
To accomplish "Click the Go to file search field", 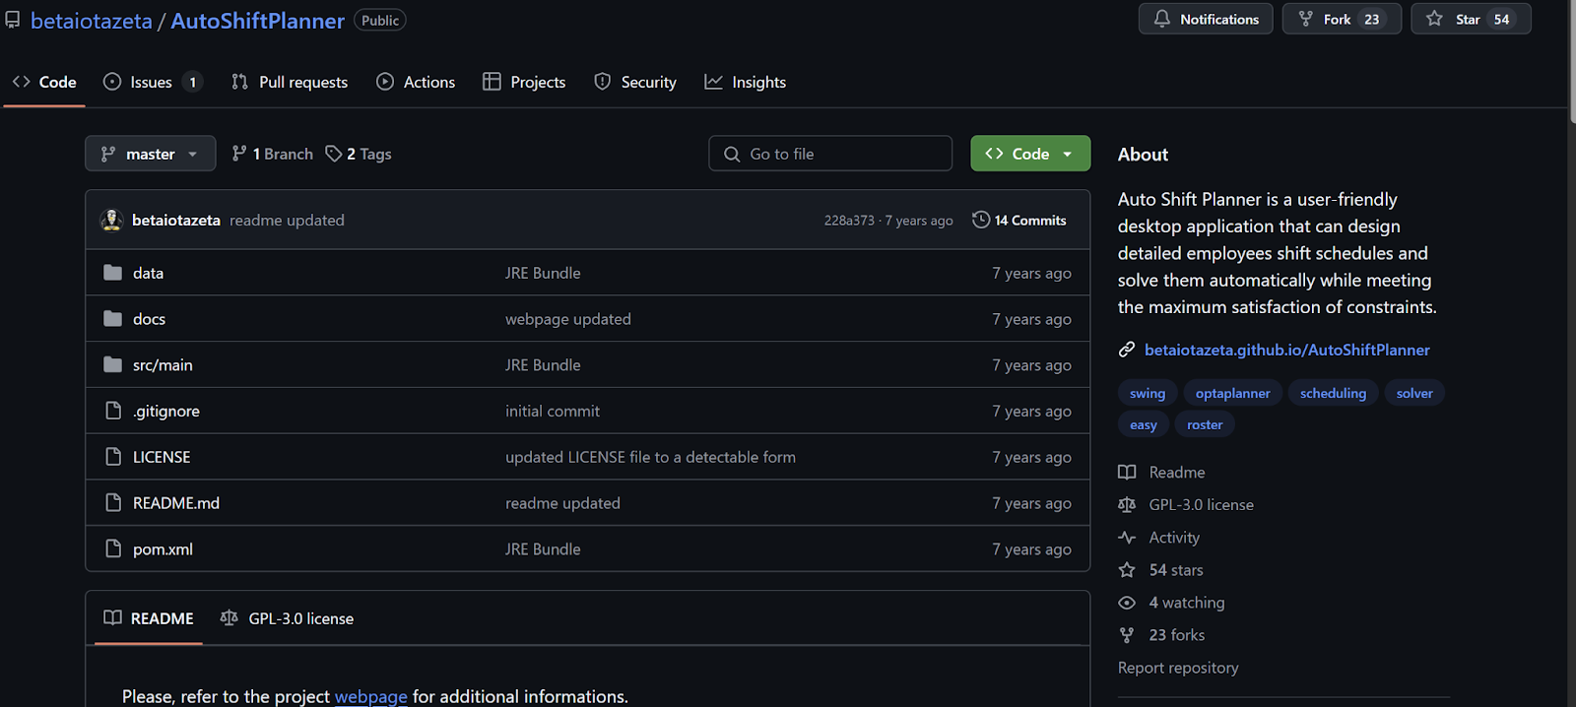I will [x=830, y=154].
